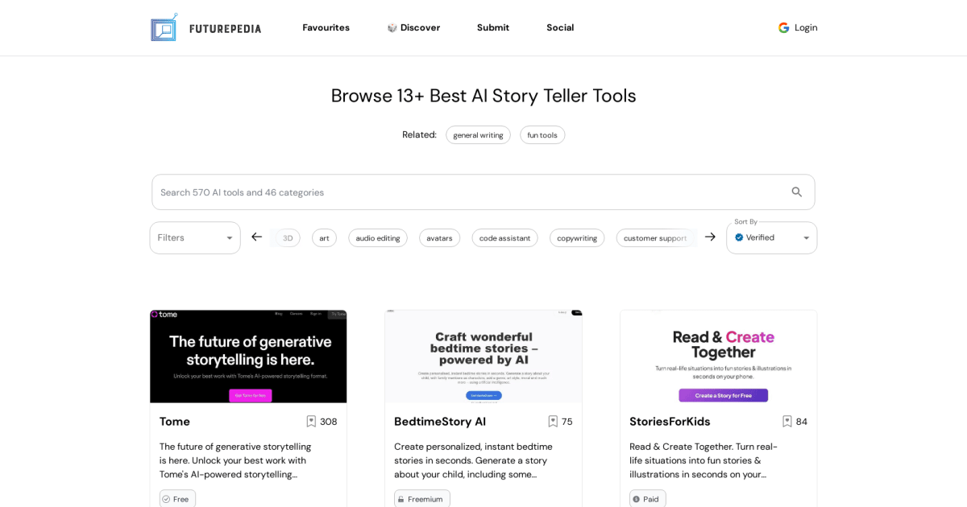Click the left scroll arrow for category chips
Screen dimensions: 967x507
pyautogui.click(x=256, y=237)
